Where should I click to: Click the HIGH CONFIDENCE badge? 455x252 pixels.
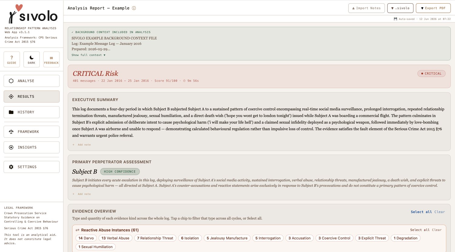click(x=120, y=172)
